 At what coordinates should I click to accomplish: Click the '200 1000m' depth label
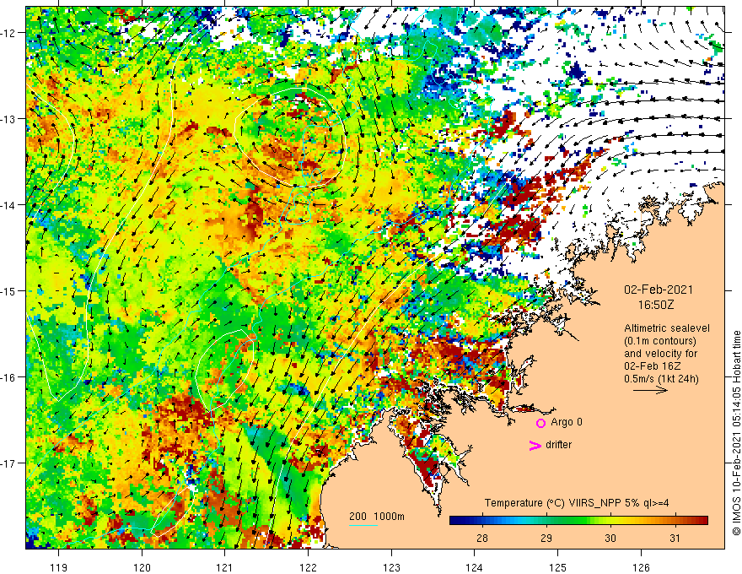click(x=377, y=517)
